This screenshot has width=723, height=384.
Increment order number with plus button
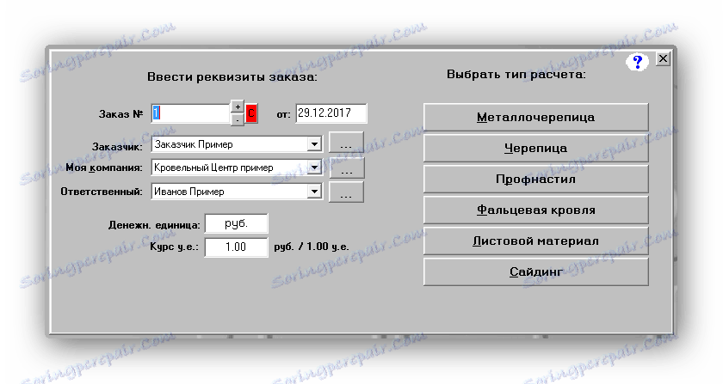click(x=237, y=107)
